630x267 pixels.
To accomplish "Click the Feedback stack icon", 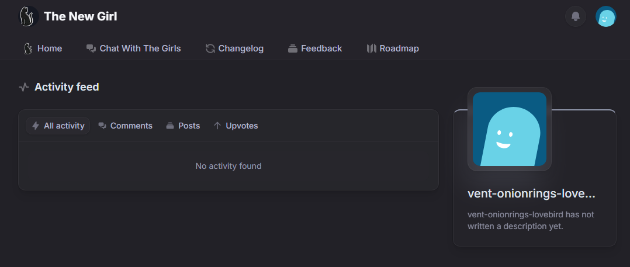I will (x=293, y=48).
